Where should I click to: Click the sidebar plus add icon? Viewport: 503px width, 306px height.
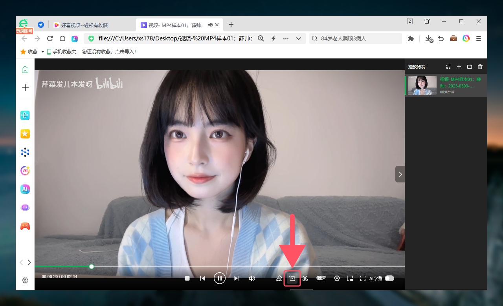pos(25,88)
